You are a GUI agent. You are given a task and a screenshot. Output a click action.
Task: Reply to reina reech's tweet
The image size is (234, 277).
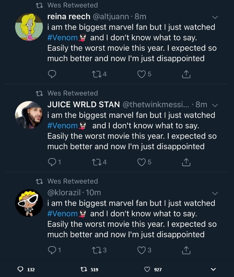(52, 74)
